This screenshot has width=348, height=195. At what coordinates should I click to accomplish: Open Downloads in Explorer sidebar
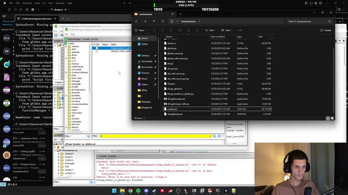(x=146, y=61)
